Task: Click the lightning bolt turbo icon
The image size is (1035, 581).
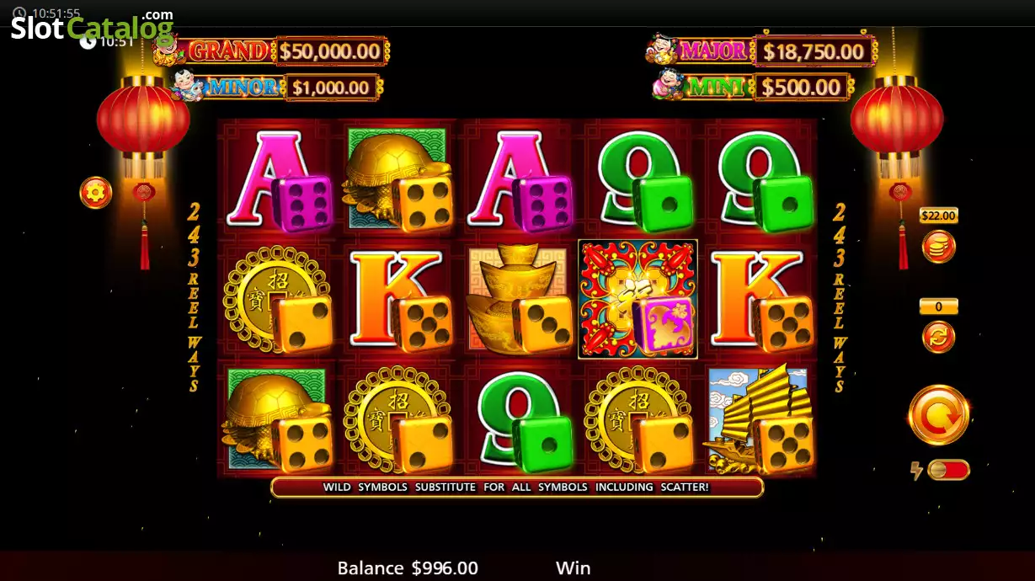Action: 917,471
